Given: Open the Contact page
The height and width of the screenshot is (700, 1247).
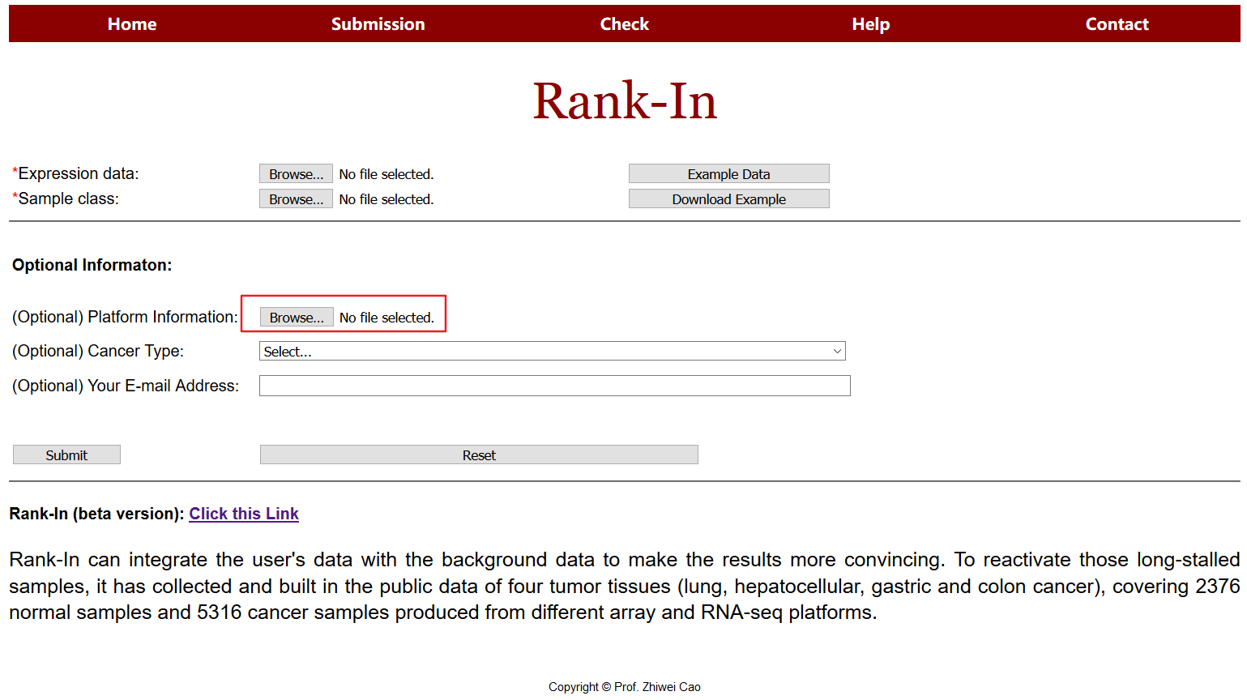Looking at the screenshot, I should [x=1117, y=24].
